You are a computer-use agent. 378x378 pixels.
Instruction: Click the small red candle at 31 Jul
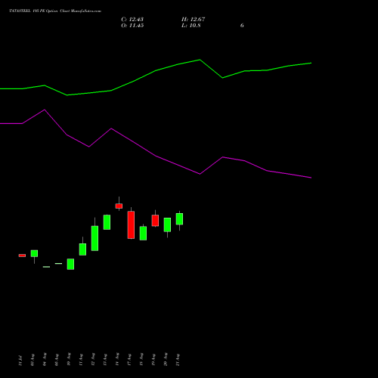[x=22, y=256]
